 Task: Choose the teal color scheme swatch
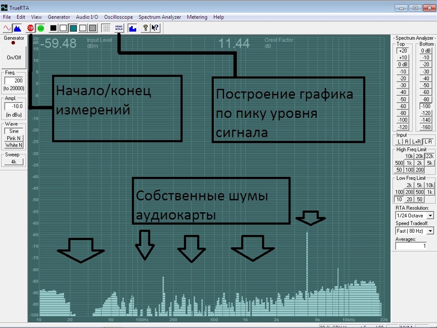pyautogui.click(x=73, y=28)
